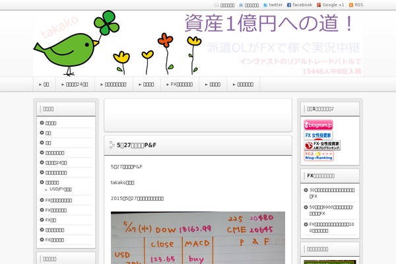This screenshot has height=264, width=396.
Task: Click the red Google +1 icon
Action: pos(319,5)
